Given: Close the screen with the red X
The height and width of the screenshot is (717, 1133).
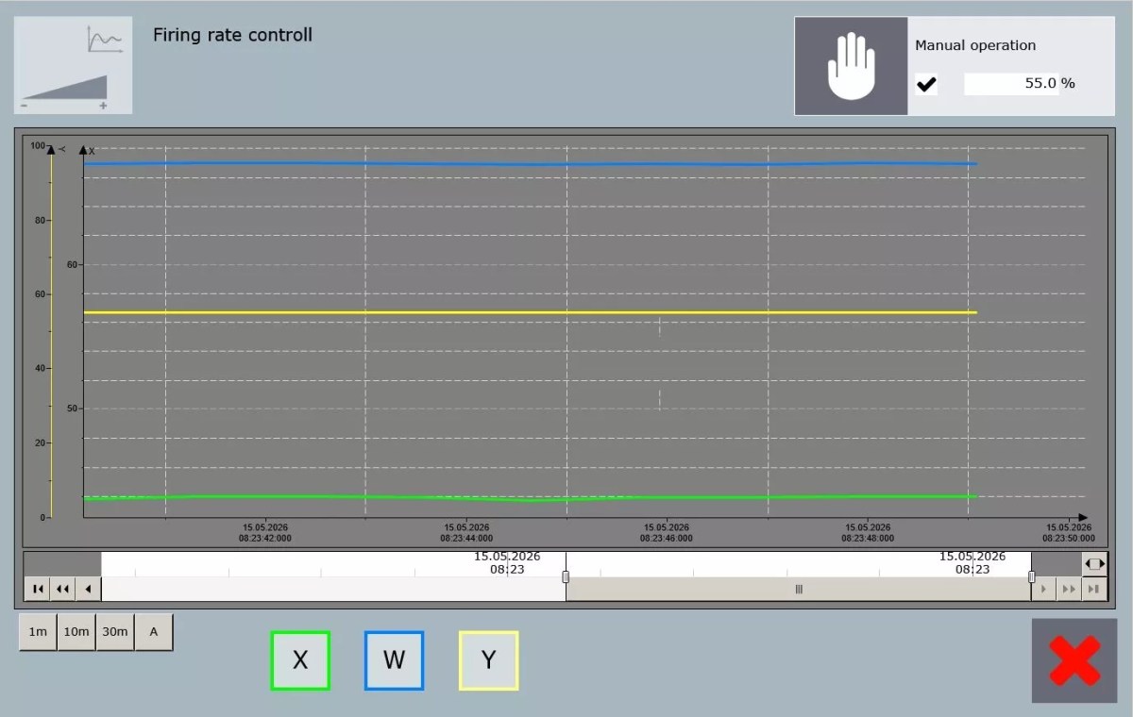Looking at the screenshot, I should 1074,660.
